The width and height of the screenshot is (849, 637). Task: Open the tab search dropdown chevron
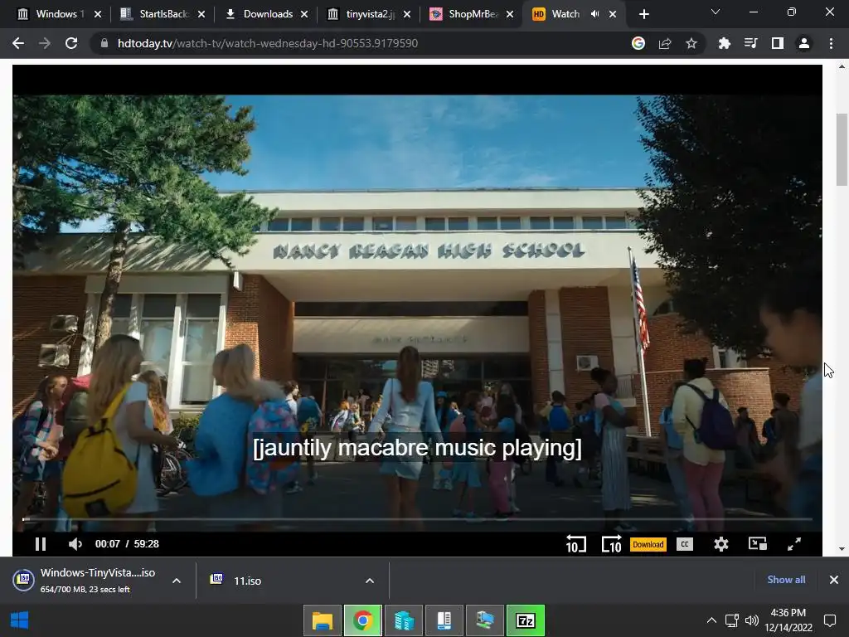tap(716, 12)
